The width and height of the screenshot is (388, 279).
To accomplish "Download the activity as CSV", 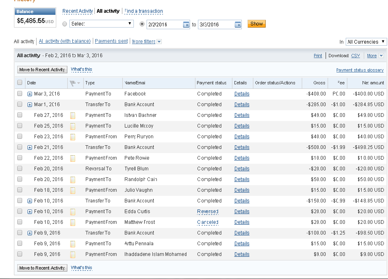I will [355, 56].
